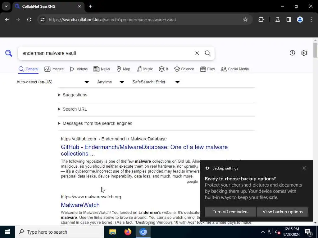Toggle the browser side panel
This screenshot has width=318, height=238.
pyautogui.click(x=289, y=20)
